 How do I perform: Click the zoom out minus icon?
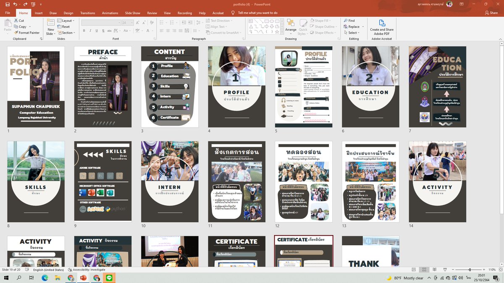point(454,270)
